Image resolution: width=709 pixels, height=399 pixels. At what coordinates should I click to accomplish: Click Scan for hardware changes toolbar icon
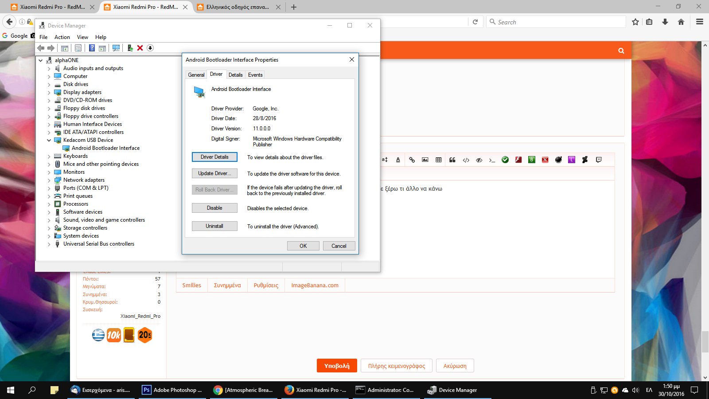pos(116,48)
